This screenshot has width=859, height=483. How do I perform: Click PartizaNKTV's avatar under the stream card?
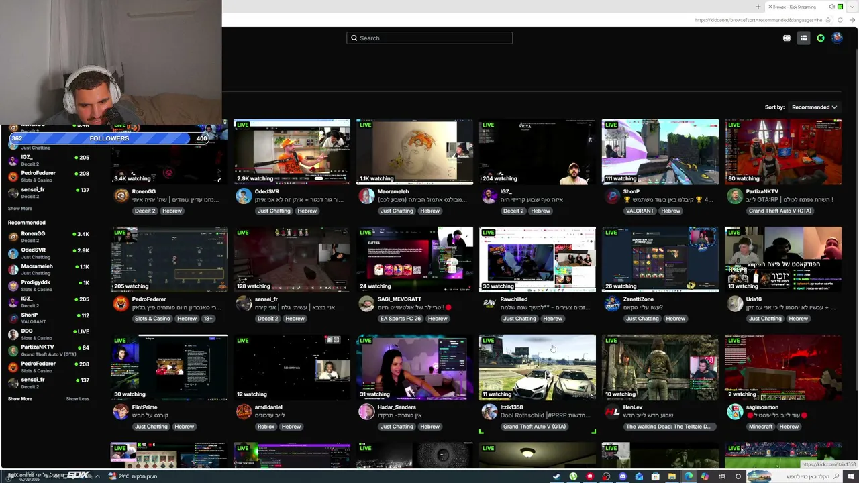tap(735, 195)
